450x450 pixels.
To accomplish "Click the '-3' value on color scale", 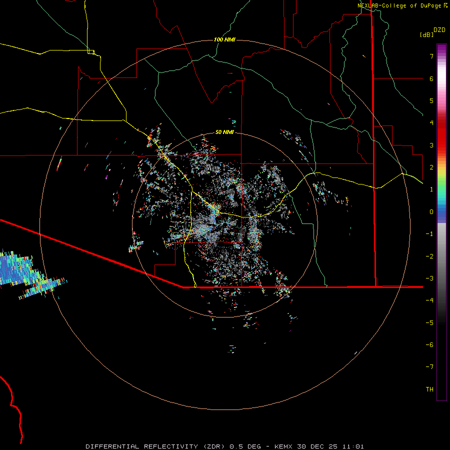I will coord(429,278).
